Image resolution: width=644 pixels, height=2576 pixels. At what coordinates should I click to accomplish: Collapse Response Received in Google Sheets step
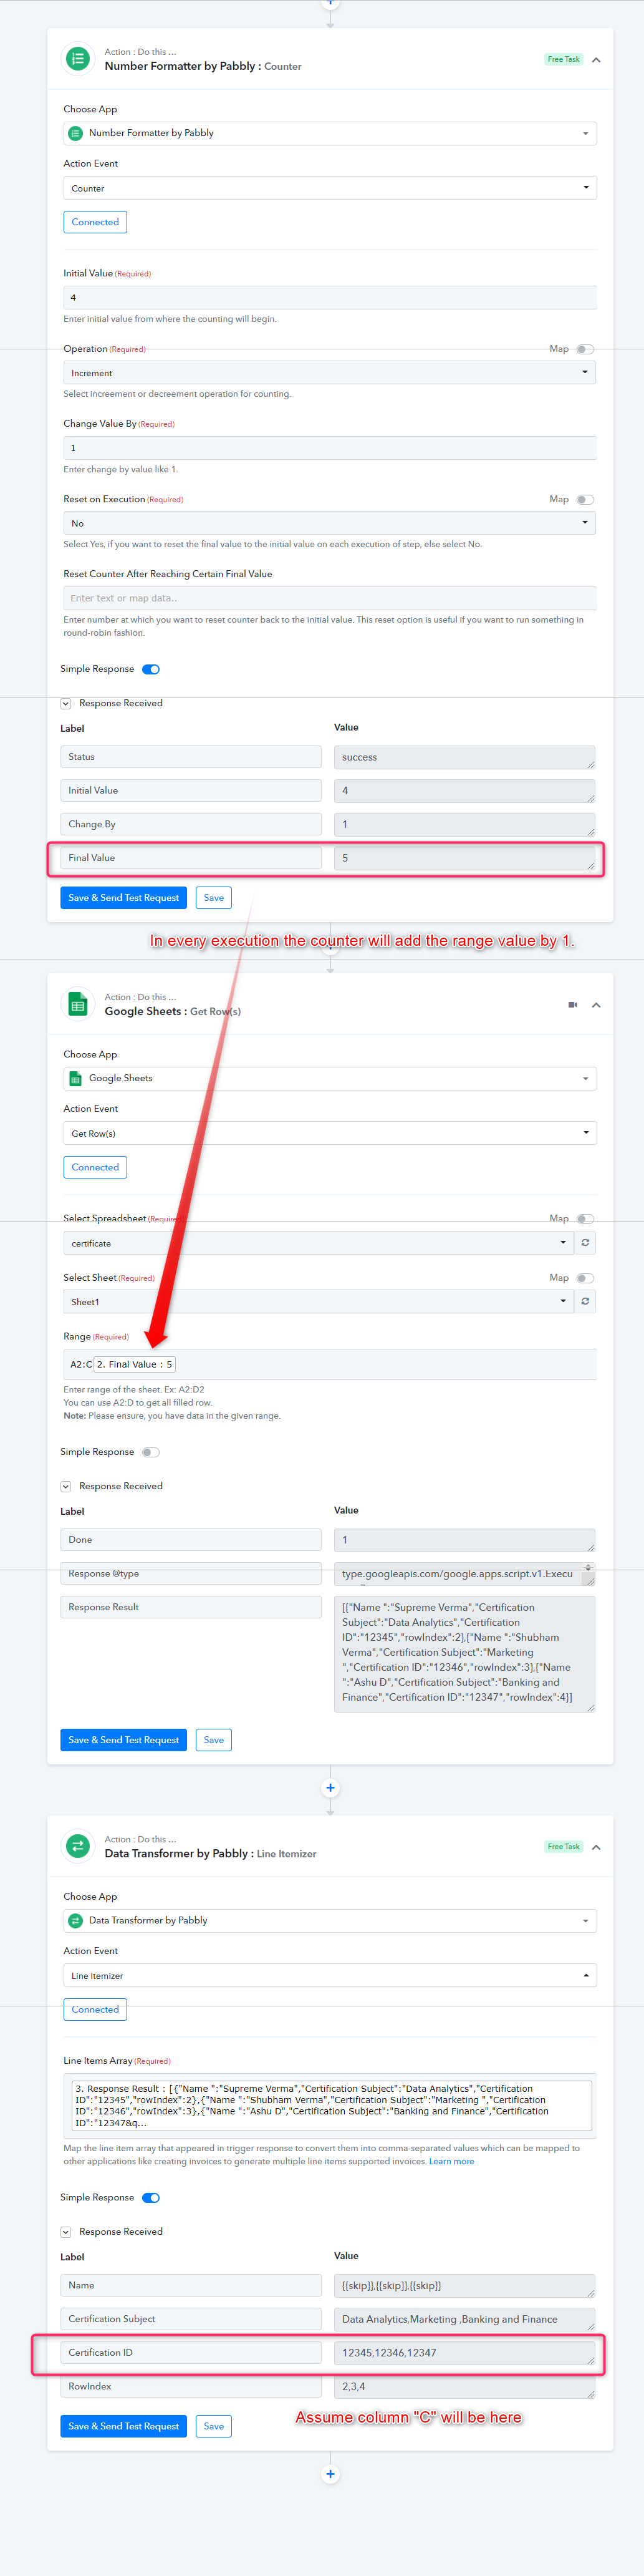(66, 1487)
